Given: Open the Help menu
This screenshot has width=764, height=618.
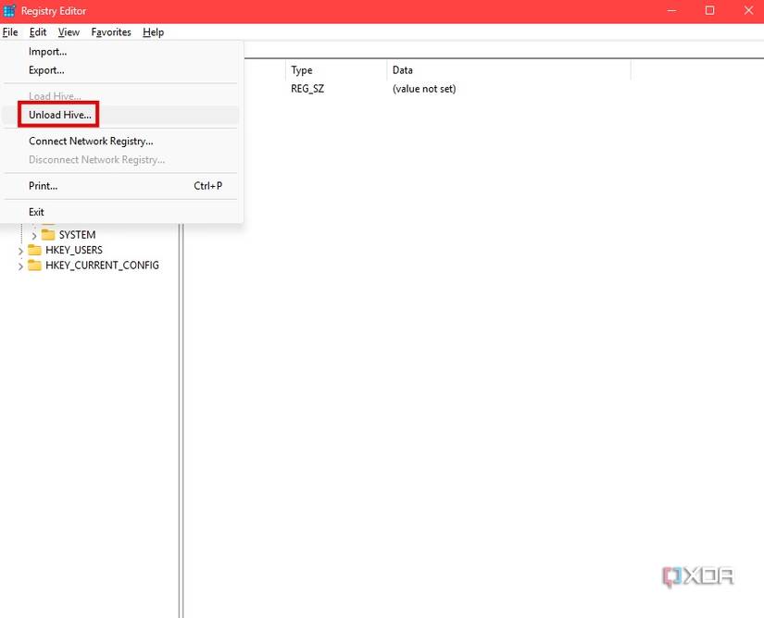Looking at the screenshot, I should coord(153,32).
